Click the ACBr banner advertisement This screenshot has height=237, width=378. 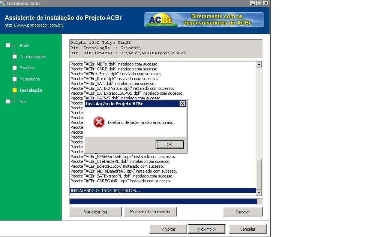click(204, 20)
